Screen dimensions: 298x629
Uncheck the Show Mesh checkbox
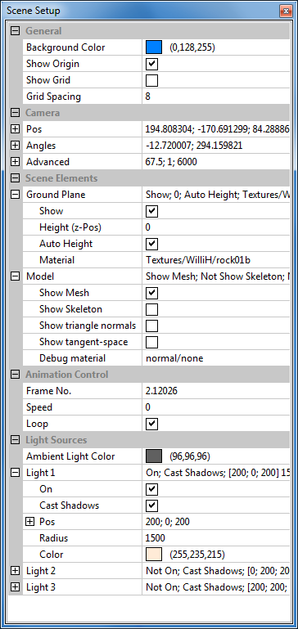click(x=151, y=293)
